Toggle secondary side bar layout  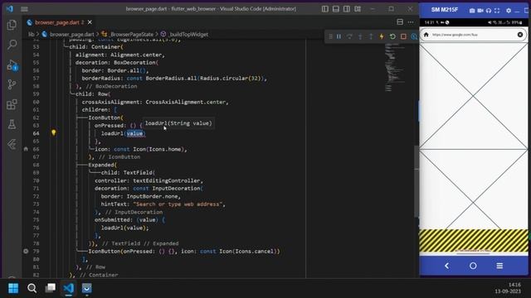[x=347, y=9]
